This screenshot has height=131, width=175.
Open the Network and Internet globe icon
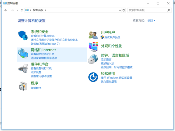23,53
